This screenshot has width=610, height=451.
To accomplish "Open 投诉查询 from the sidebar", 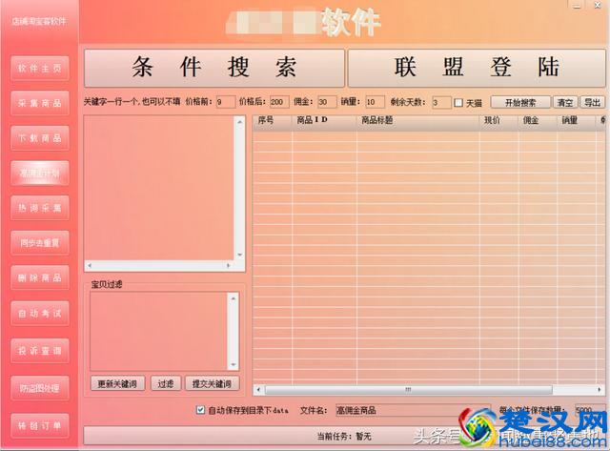I will click(40, 351).
